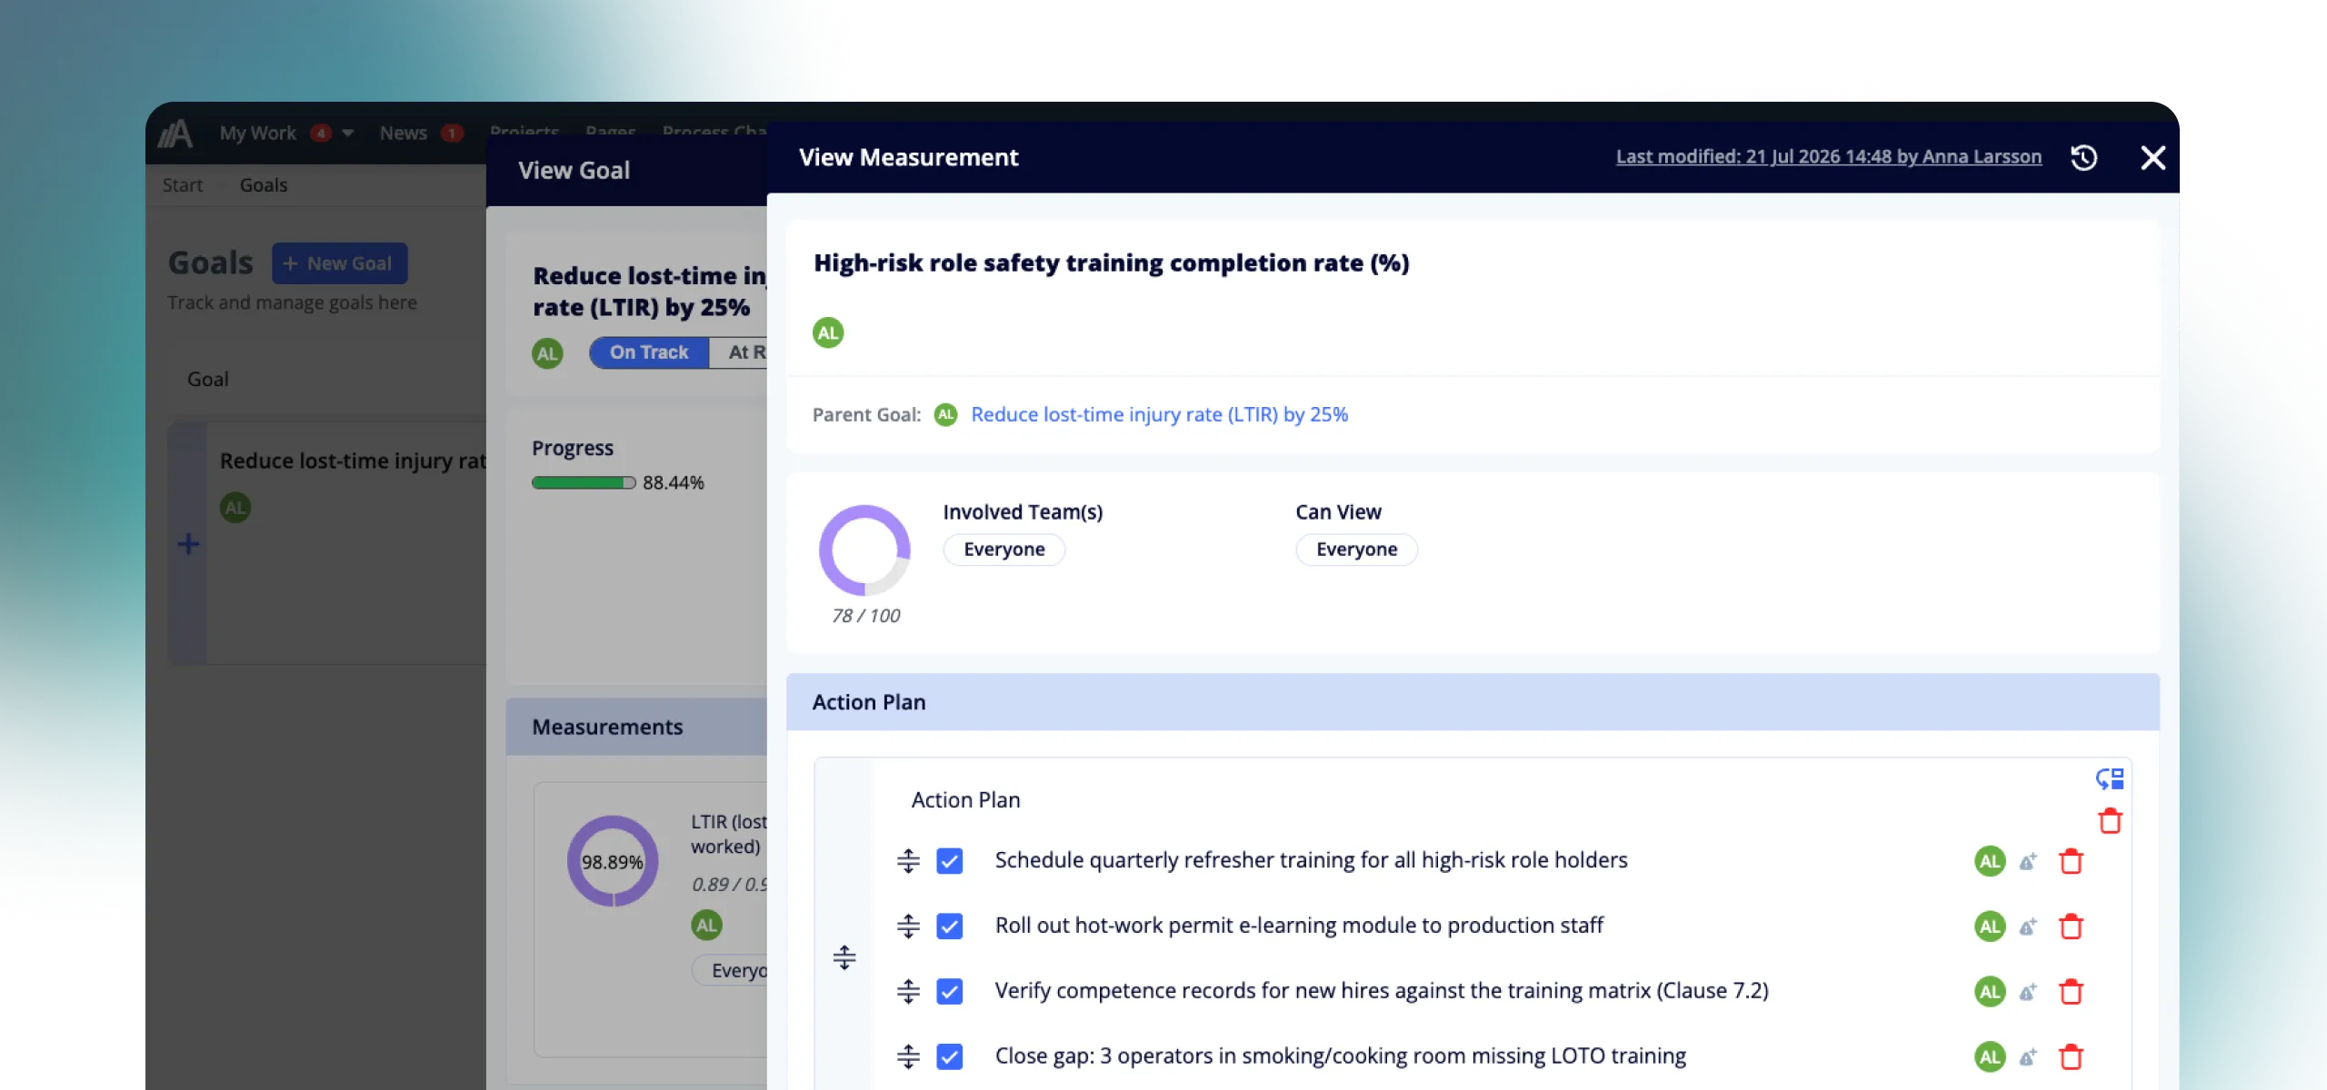Image resolution: width=2327 pixels, height=1090 pixels.
Task: Click the AL owner avatar under the measurement title
Action: [827, 332]
